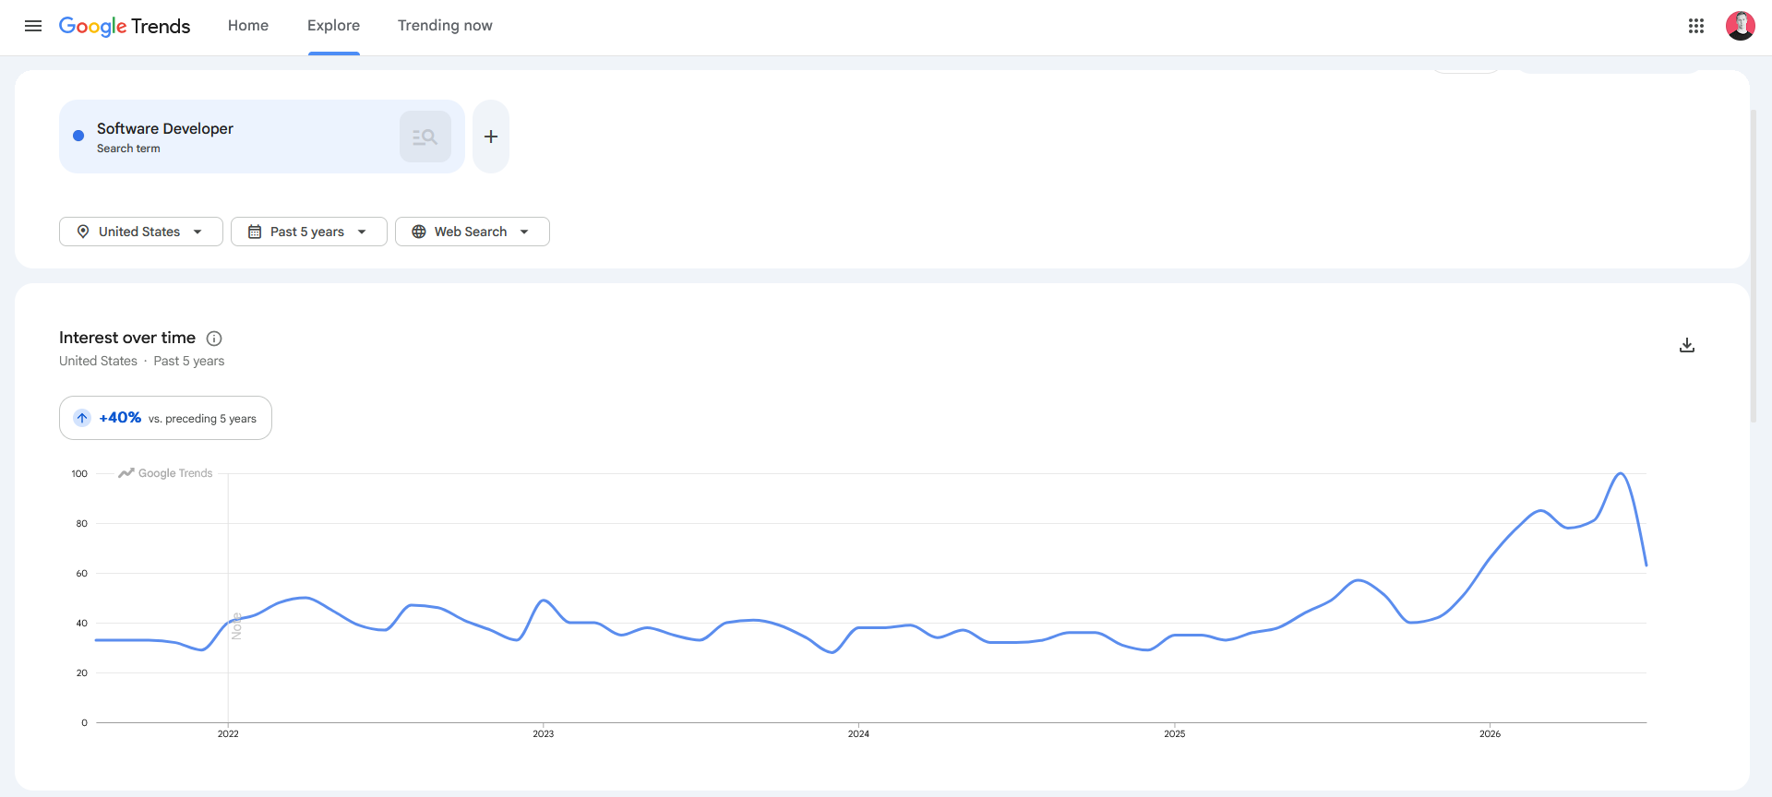This screenshot has height=797, width=1772.
Task: Click the 60 value on y-axis
Action: (x=82, y=574)
